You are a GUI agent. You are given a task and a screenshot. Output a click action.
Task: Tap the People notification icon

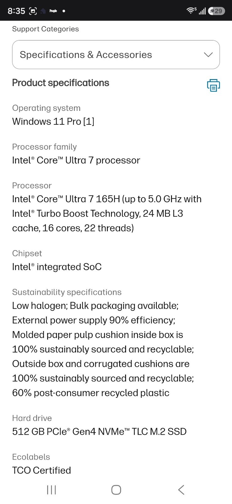53,11
